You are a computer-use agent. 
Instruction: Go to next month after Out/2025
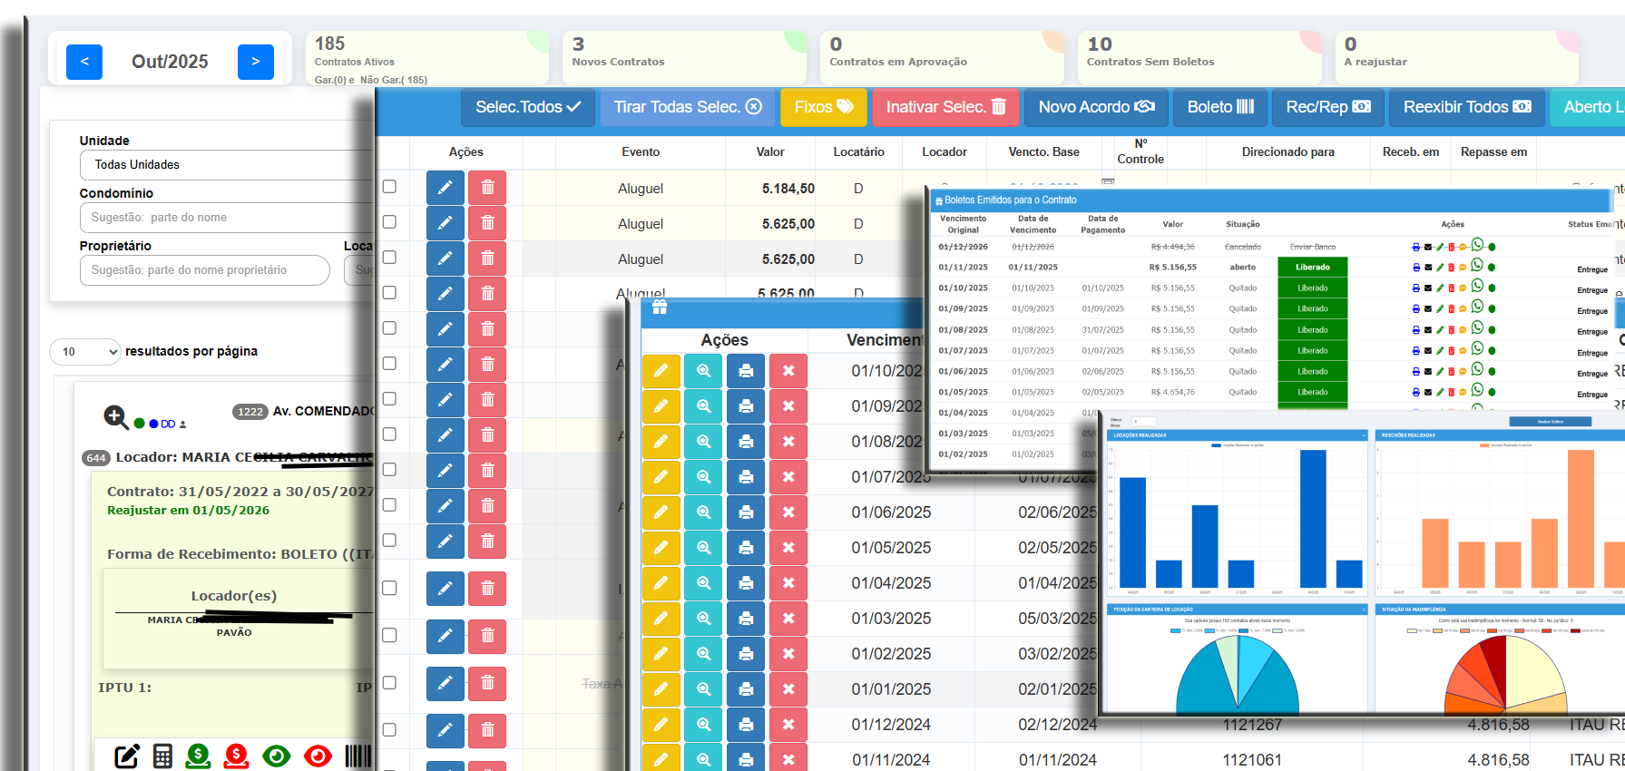point(255,62)
